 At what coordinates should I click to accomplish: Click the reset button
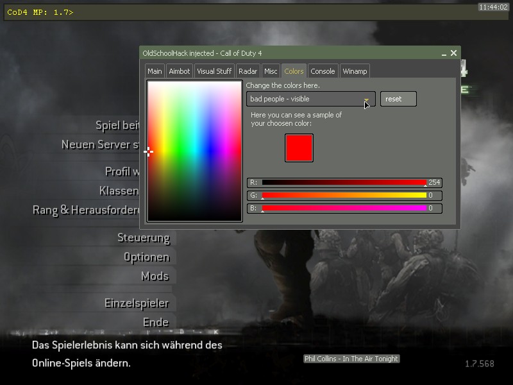point(398,99)
